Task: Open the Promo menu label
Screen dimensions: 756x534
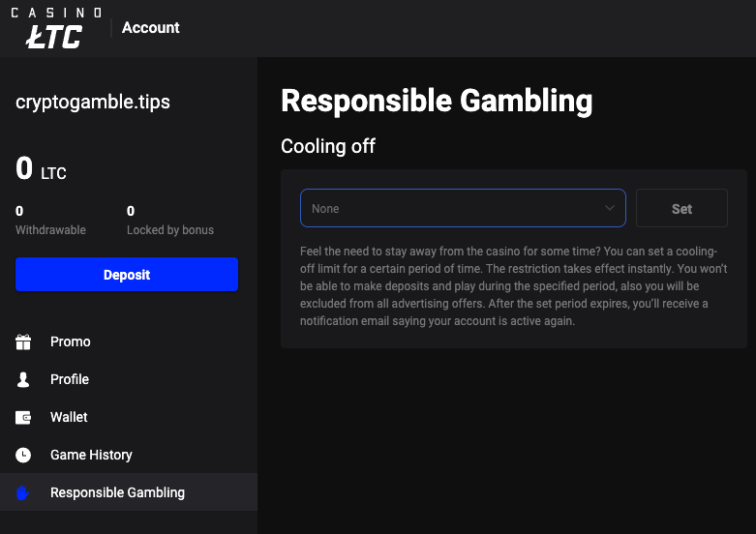Action: click(71, 342)
